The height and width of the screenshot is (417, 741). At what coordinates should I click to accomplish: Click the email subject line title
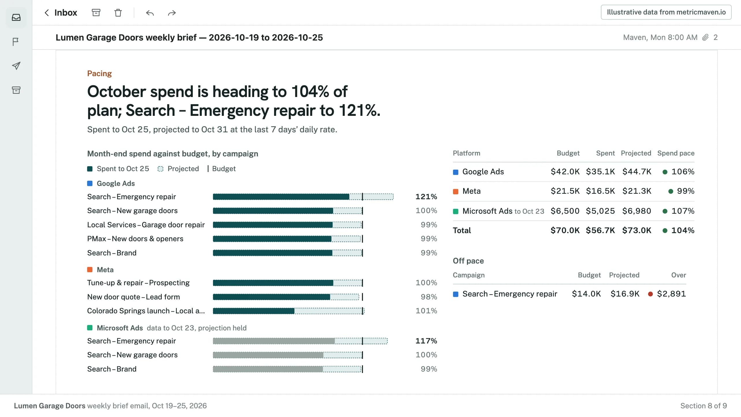click(x=189, y=38)
